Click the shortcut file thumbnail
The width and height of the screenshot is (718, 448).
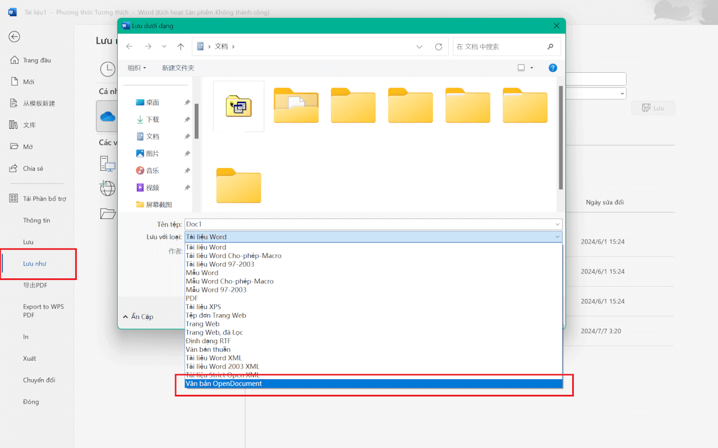[x=238, y=106]
